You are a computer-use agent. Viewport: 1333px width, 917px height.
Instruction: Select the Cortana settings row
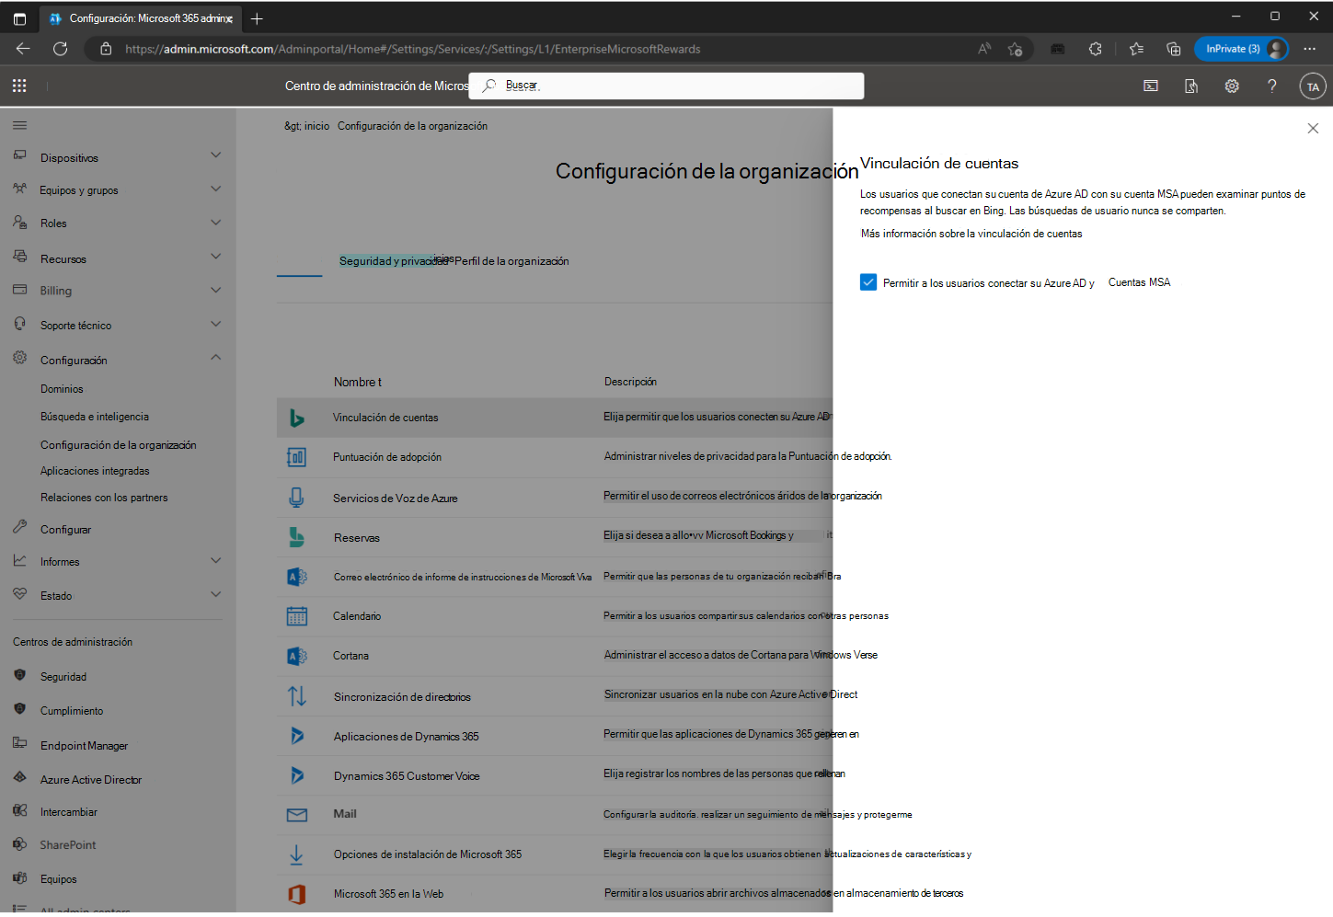coord(555,656)
